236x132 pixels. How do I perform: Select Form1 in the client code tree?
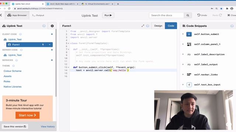pos(29,45)
